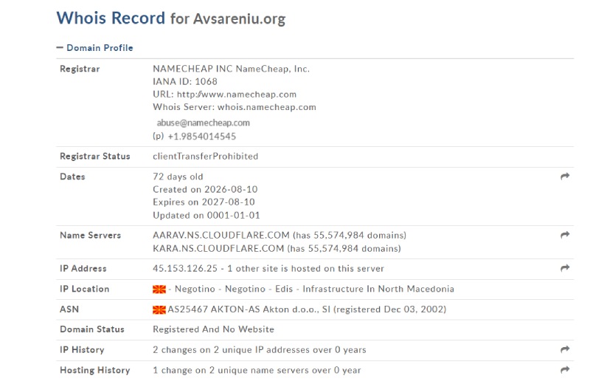The width and height of the screenshot is (590, 387).
Task: Click 1 change on 2 unique name servers
Action: click(257, 370)
